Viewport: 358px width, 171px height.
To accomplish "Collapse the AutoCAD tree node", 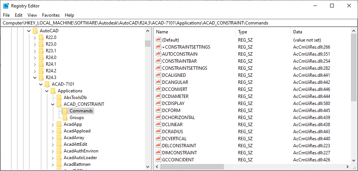I will coord(29,30).
